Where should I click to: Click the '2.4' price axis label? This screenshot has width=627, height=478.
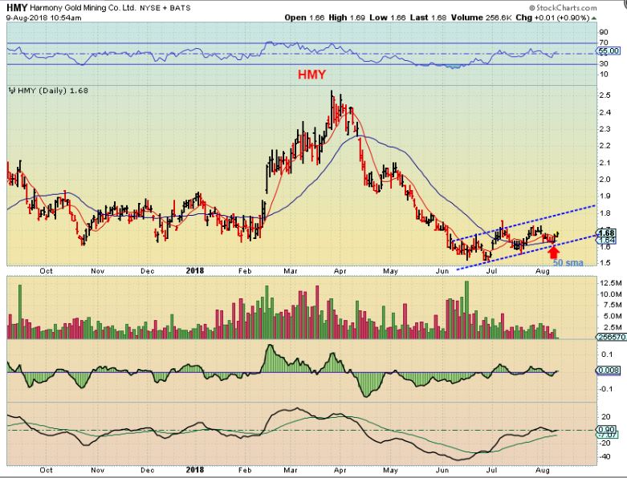click(605, 112)
